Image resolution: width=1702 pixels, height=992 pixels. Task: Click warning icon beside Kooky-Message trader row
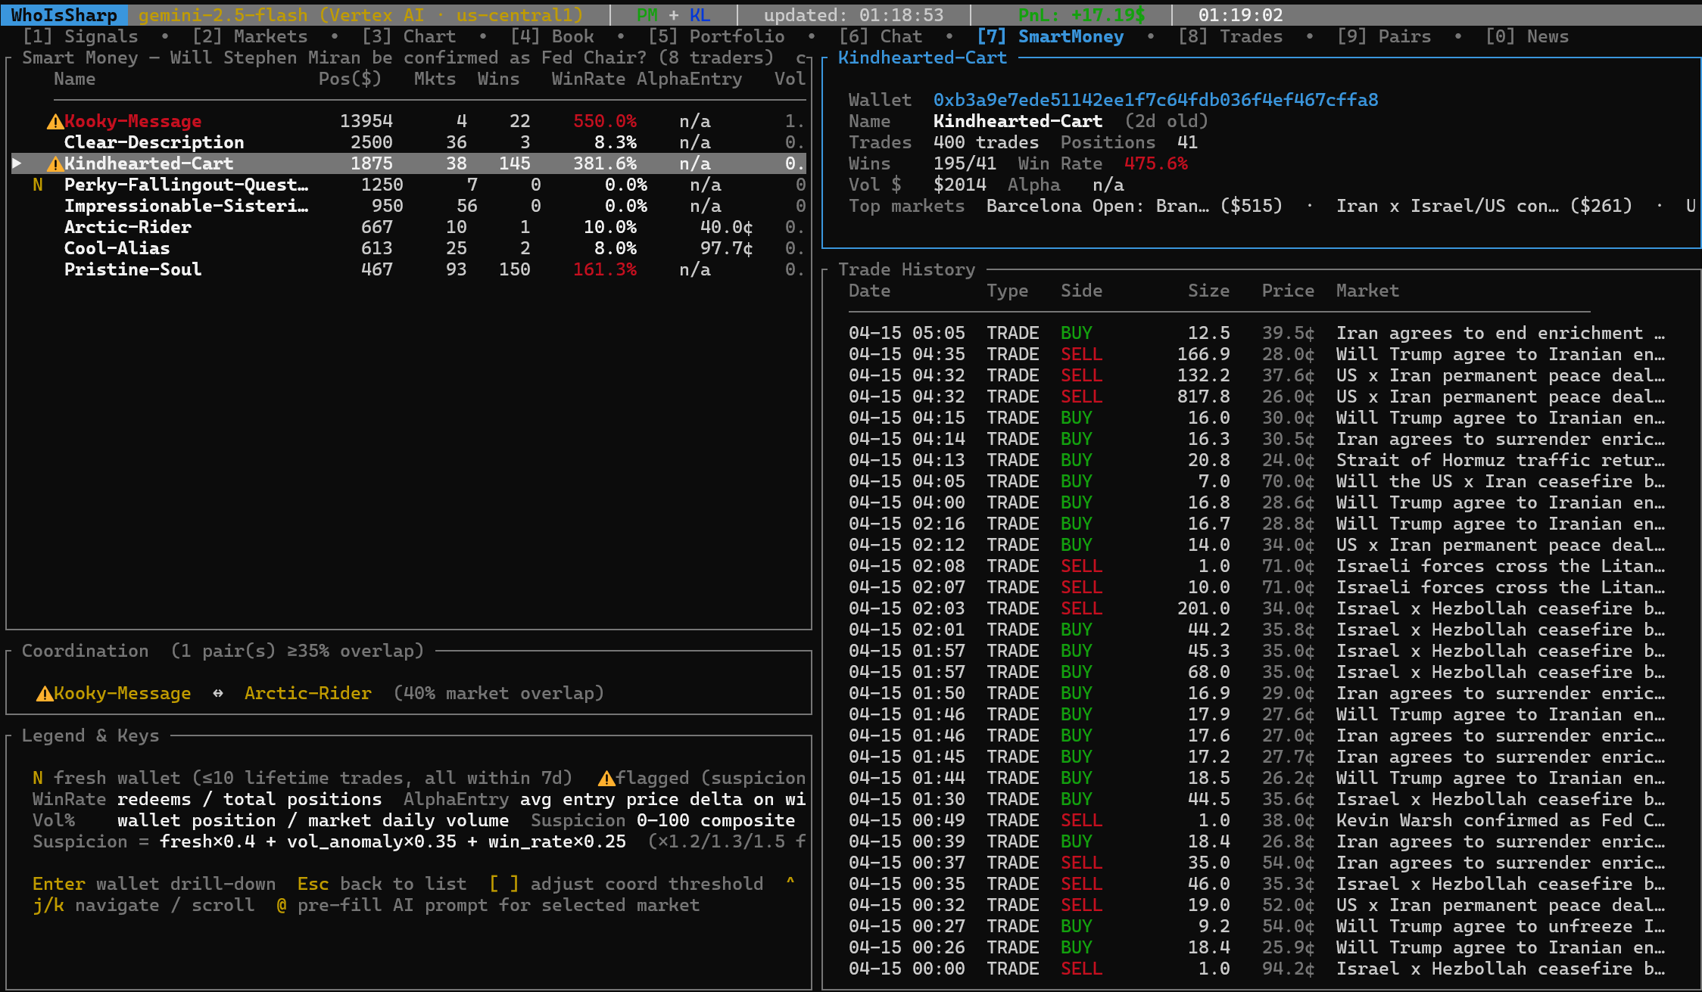click(x=55, y=122)
